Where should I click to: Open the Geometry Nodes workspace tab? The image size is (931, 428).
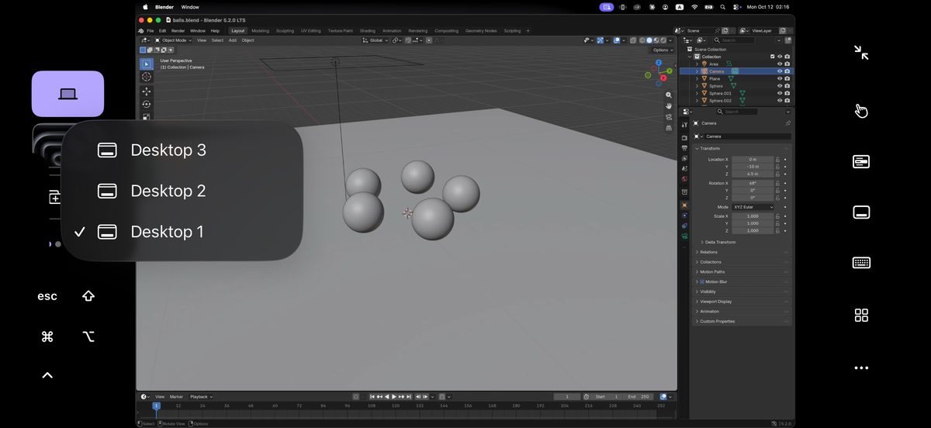481,31
